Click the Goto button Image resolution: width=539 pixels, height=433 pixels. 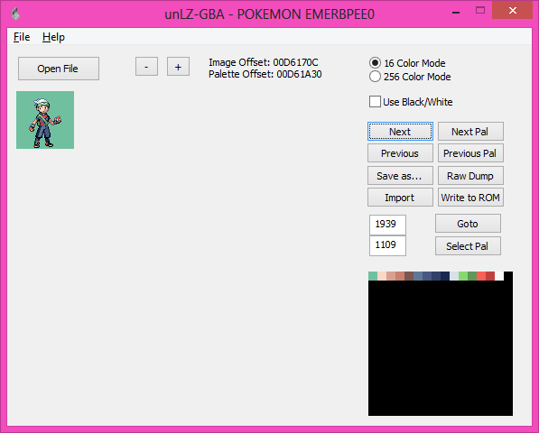(468, 224)
